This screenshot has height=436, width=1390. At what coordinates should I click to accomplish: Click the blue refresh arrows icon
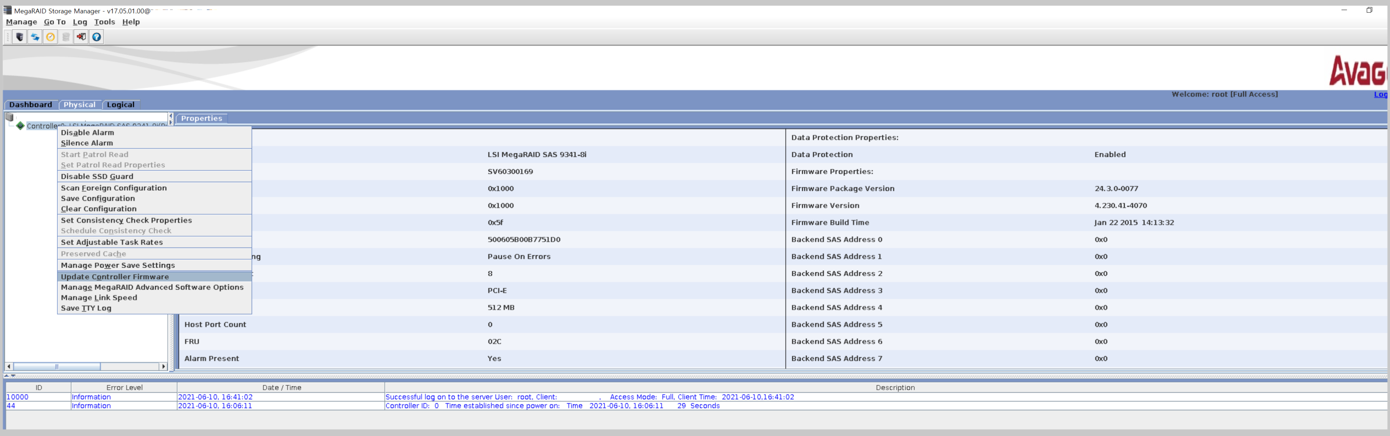(x=35, y=37)
